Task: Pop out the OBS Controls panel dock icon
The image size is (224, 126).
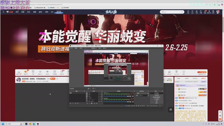Action: 163,91
